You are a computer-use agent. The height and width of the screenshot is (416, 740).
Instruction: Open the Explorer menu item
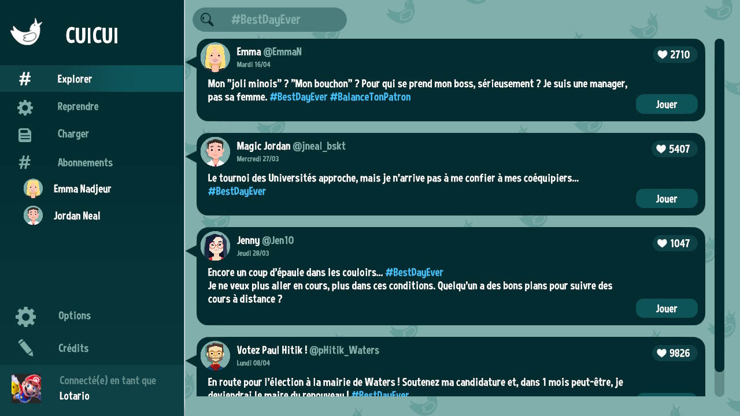coord(75,79)
